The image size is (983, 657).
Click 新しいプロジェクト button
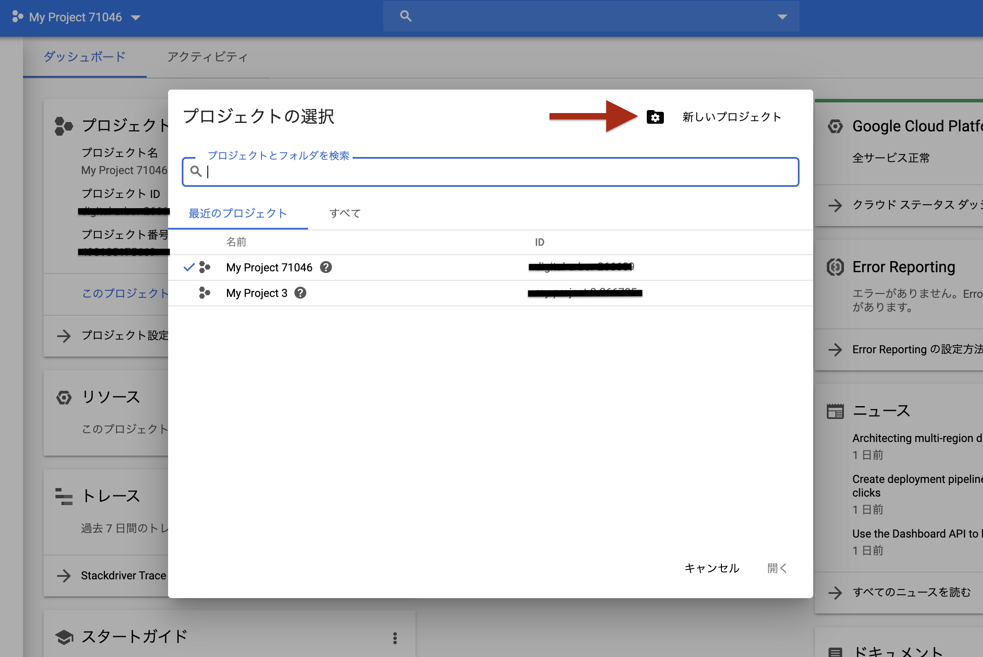pos(731,117)
